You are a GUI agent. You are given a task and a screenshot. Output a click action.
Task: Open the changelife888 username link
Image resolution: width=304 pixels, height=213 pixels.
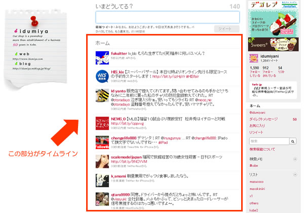point(124,138)
